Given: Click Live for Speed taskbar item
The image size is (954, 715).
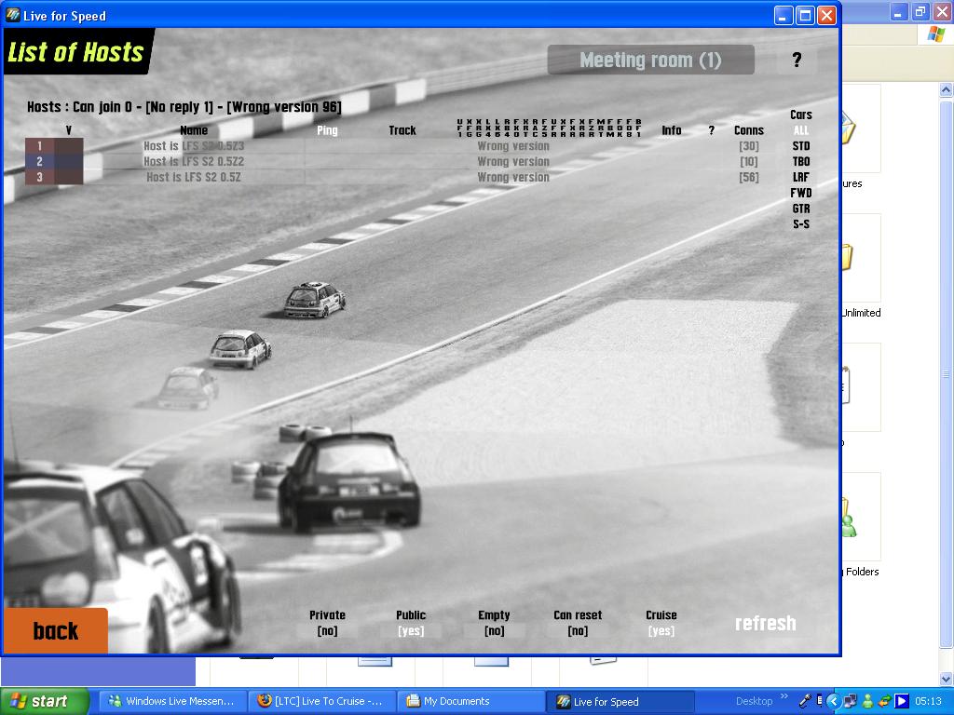Looking at the screenshot, I should (x=620, y=702).
